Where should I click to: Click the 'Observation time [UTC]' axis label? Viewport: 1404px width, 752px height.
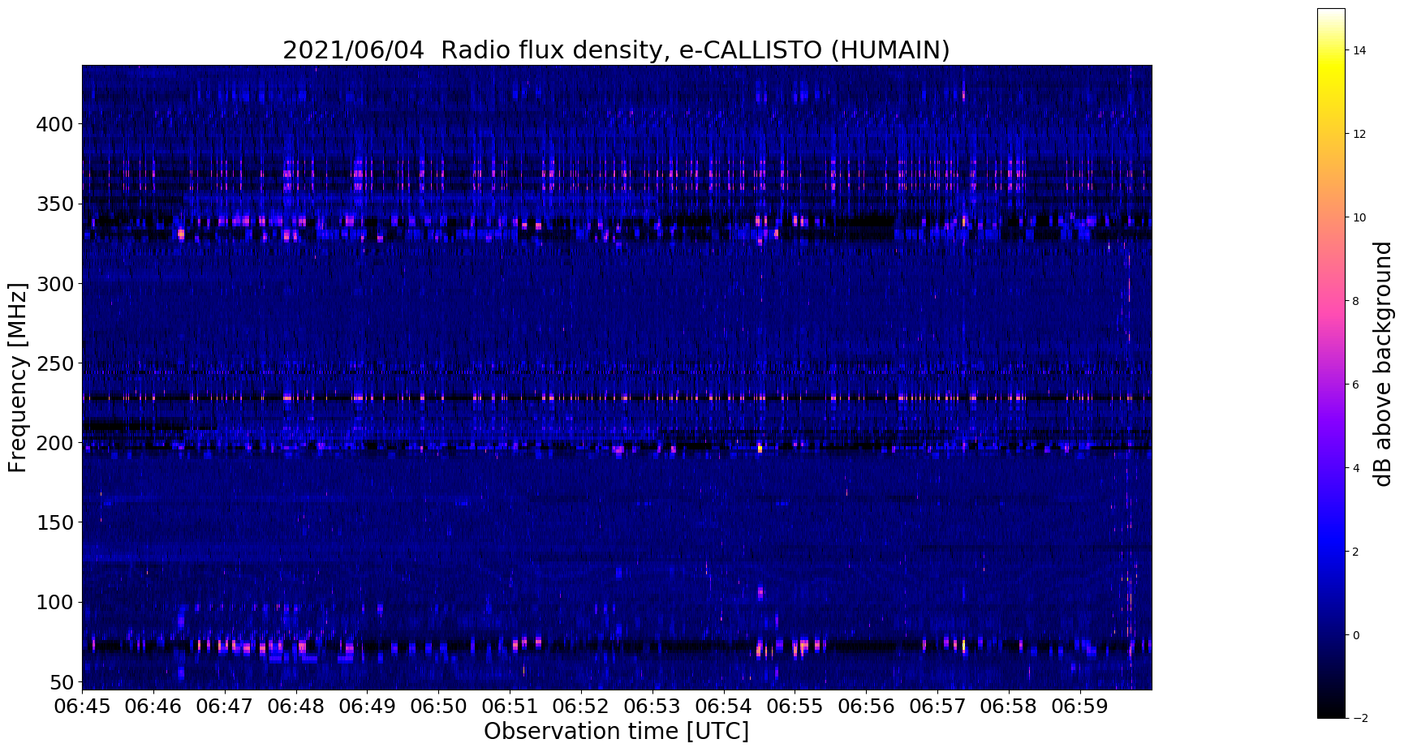coord(616,731)
